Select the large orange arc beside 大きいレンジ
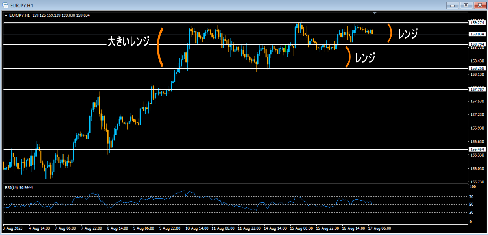 coord(159,47)
